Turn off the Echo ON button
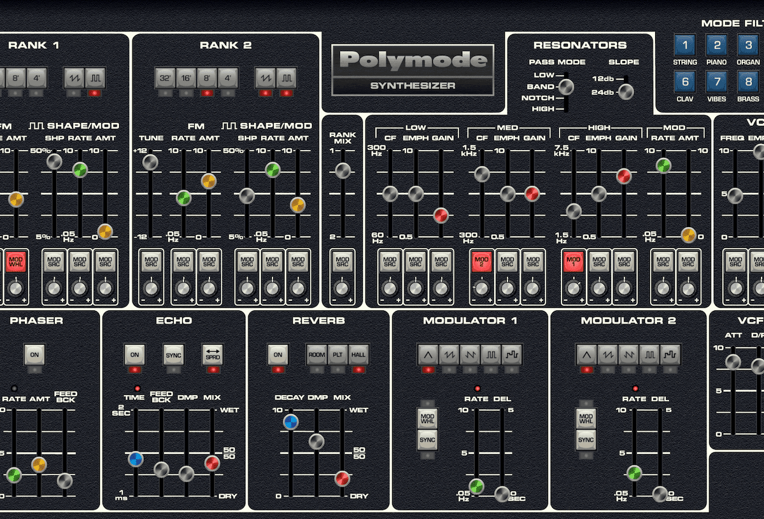This screenshot has height=519, width=764. (134, 354)
